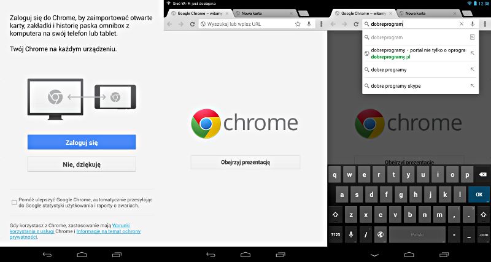
Task: Tap the microphone key on the keyboard
Action: point(351,234)
